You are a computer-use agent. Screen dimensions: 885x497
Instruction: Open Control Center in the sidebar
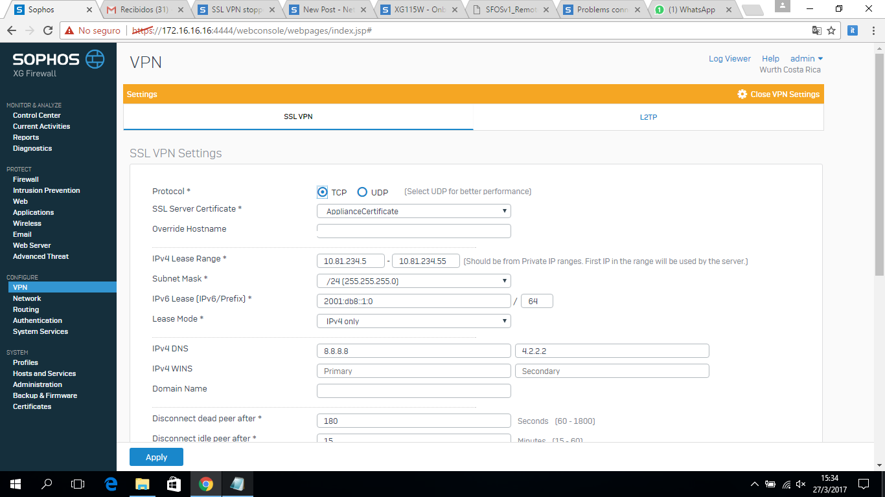click(x=37, y=115)
